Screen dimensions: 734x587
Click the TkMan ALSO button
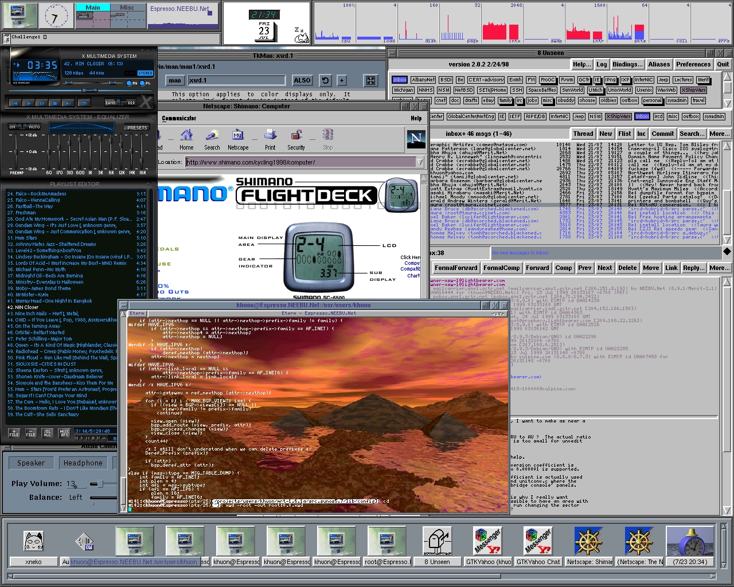[x=302, y=80]
